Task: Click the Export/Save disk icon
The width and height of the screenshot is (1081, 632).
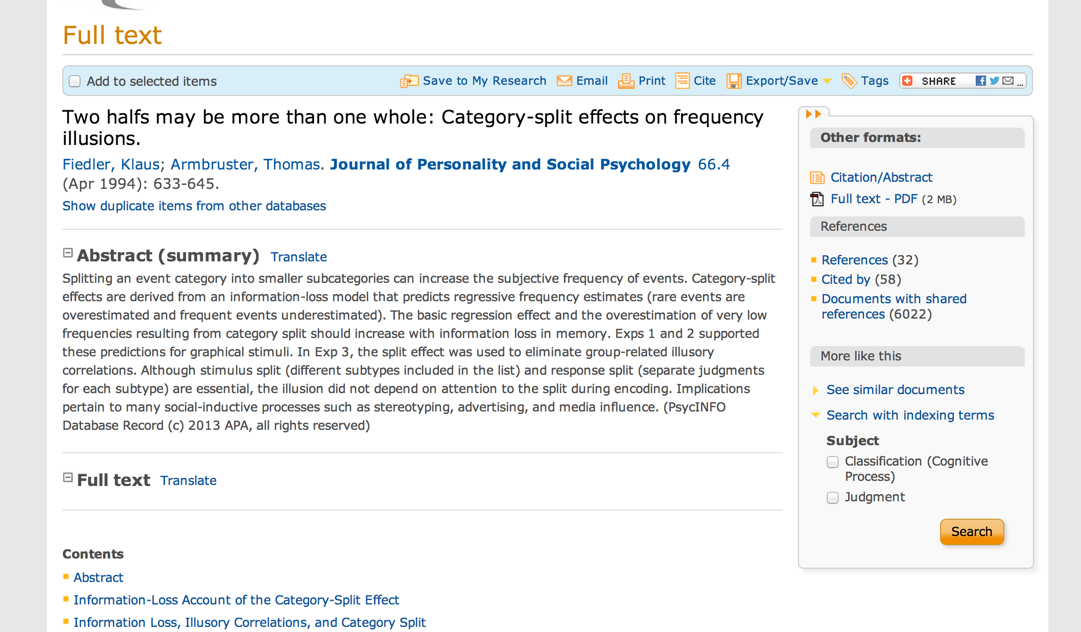Action: pos(734,81)
